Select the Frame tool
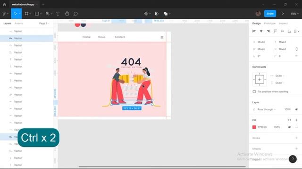The height and width of the screenshot is (169, 302). (x=26, y=14)
